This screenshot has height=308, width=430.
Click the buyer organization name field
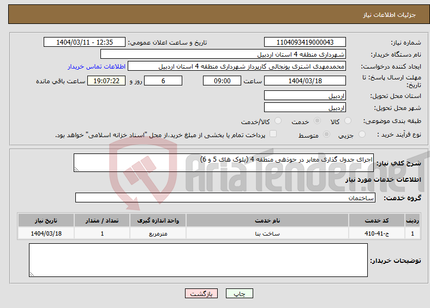223,54
